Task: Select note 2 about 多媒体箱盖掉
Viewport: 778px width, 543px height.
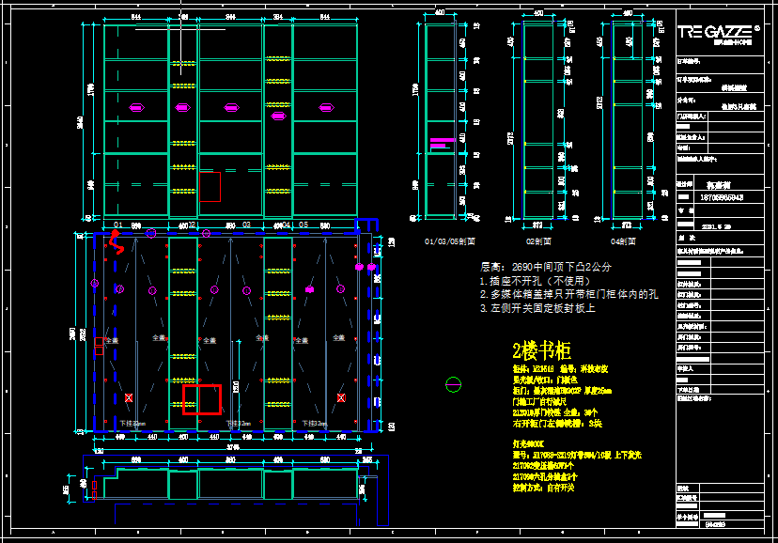Action: tap(569, 295)
